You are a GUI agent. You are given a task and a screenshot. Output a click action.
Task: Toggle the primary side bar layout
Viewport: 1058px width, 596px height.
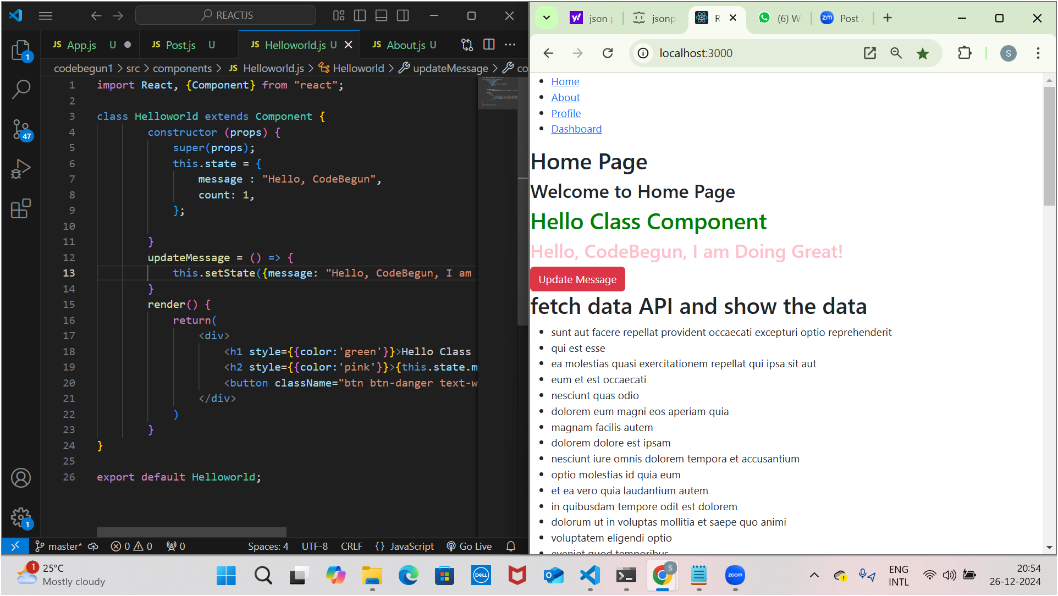(x=360, y=15)
